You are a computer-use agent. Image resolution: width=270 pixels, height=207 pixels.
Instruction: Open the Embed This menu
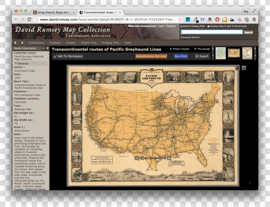pyautogui.click(x=111, y=43)
